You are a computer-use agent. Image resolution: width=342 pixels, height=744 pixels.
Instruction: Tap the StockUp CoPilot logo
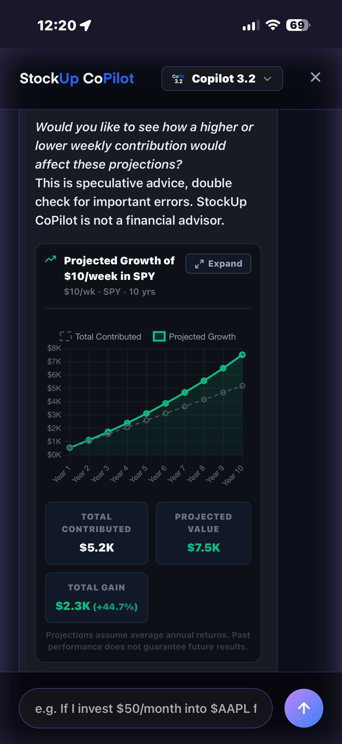77,79
